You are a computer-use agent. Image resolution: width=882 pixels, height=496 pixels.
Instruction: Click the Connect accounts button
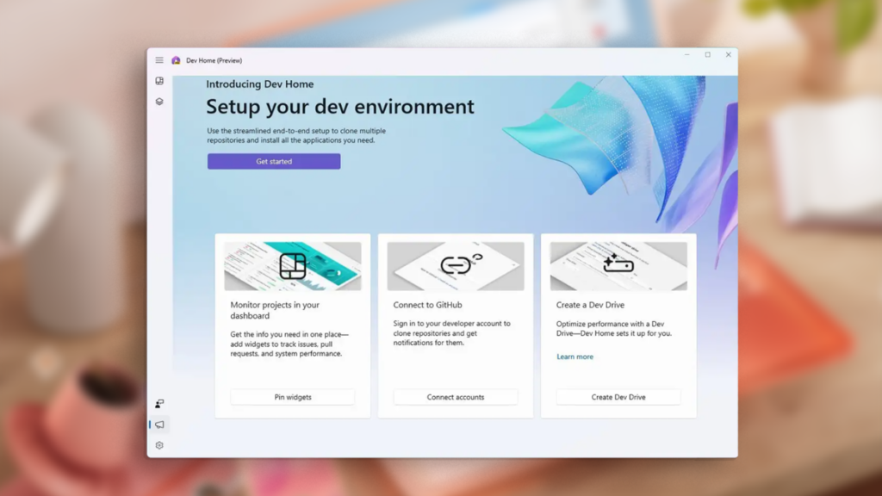pos(456,397)
